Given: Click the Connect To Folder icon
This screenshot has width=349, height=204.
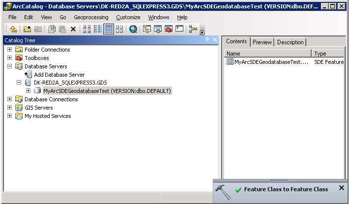Looking at the screenshot, I should 27,29.
